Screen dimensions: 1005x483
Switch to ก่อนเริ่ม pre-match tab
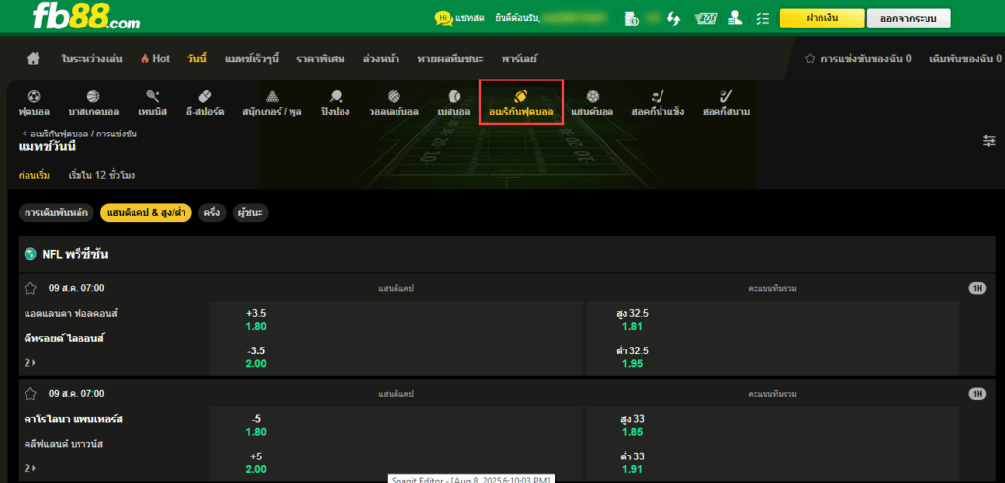click(34, 175)
